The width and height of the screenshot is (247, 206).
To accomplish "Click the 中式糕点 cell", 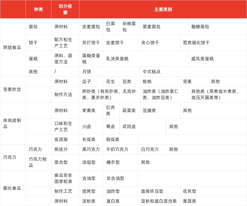I will [193, 71].
